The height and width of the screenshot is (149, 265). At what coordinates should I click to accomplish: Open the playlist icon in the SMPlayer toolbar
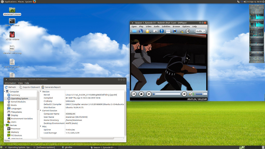pyautogui.click(x=168, y=31)
